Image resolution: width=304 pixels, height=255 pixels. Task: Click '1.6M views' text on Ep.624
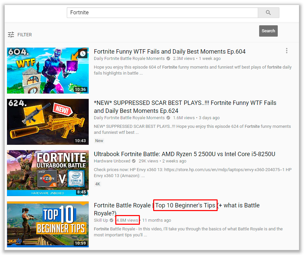point(184,118)
